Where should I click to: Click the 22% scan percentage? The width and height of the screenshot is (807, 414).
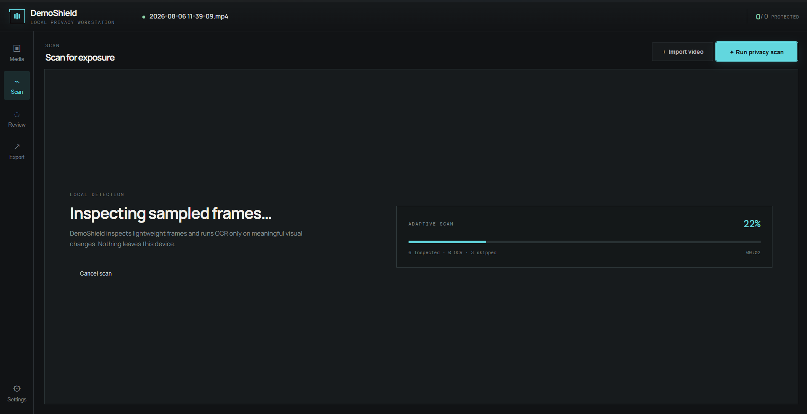pyautogui.click(x=752, y=224)
